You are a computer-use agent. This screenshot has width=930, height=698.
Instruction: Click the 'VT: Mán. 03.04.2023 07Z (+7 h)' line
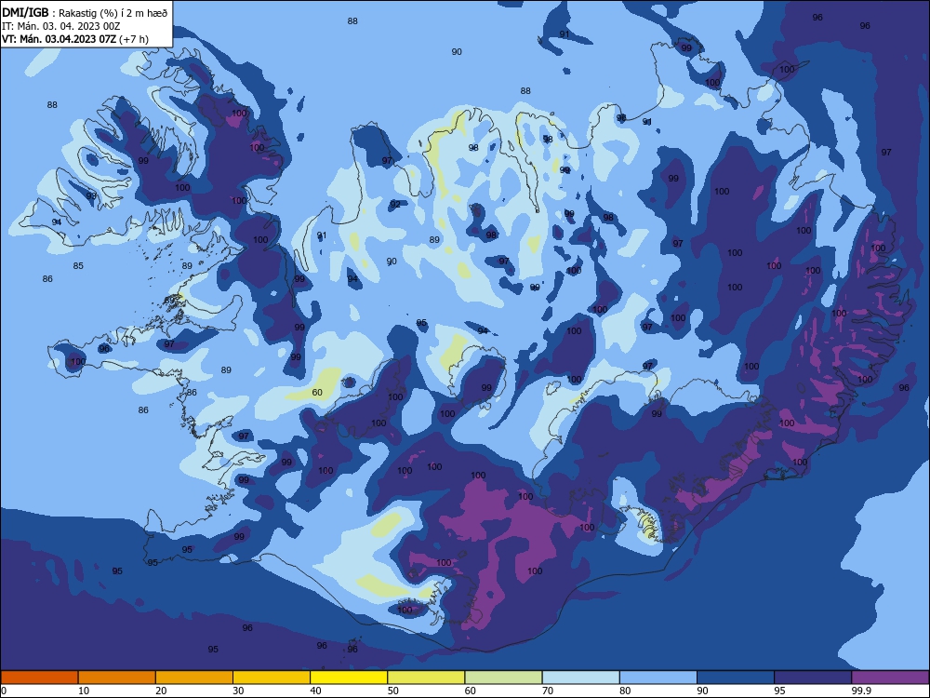coord(75,39)
